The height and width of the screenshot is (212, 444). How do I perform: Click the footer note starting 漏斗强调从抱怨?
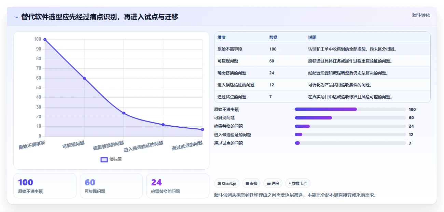coord(295,195)
